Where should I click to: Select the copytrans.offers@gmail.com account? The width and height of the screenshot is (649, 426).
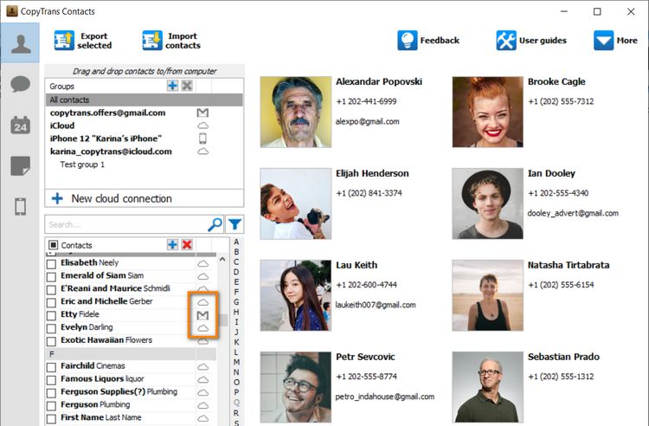coord(107,113)
